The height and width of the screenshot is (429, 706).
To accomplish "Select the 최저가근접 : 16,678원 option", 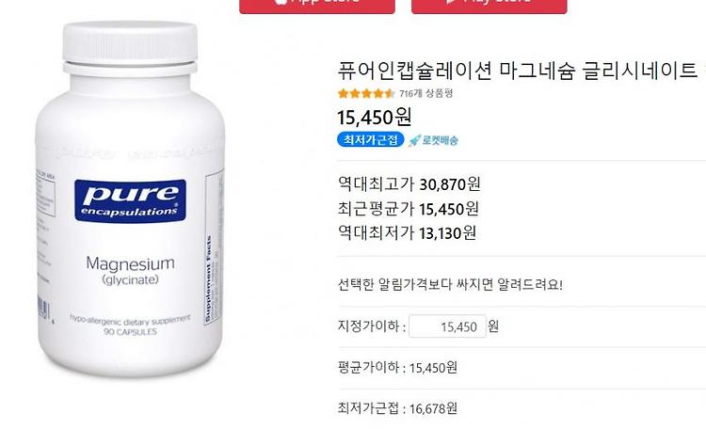I will click(x=397, y=408).
